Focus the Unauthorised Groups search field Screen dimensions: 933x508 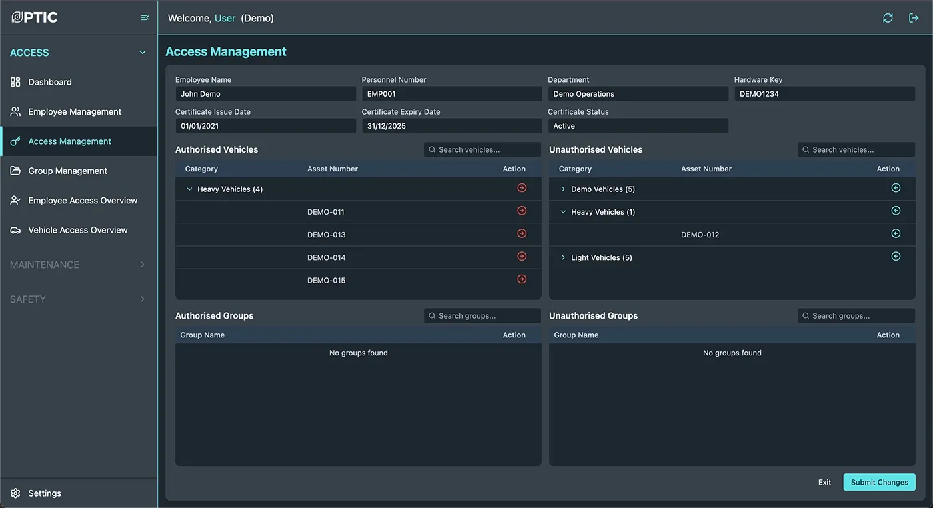pos(856,316)
